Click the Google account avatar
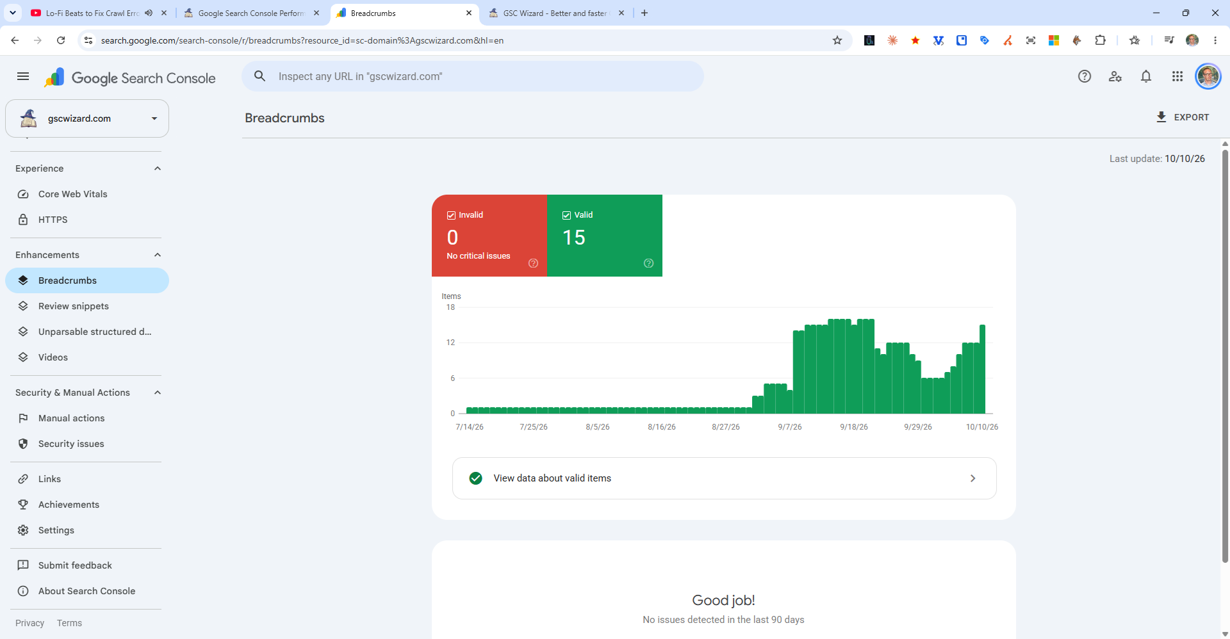This screenshot has height=639, width=1230. click(x=1208, y=77)
